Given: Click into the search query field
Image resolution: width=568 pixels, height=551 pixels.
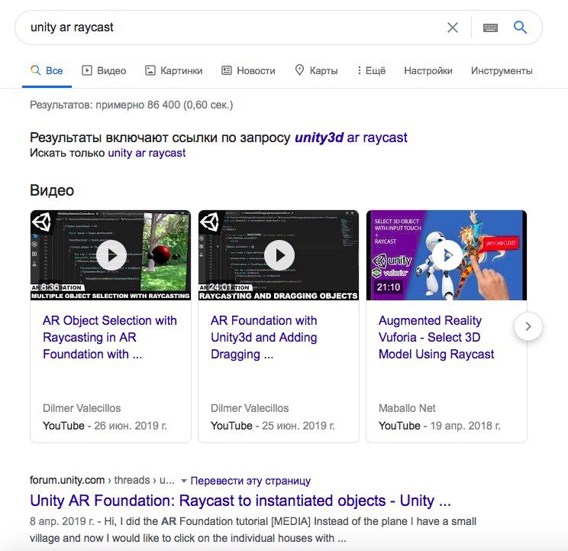Looking at the screenshot, I should (232, 28).
